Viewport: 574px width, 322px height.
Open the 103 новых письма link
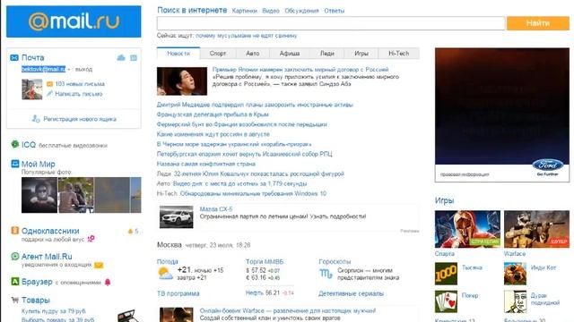pos(80,84)
